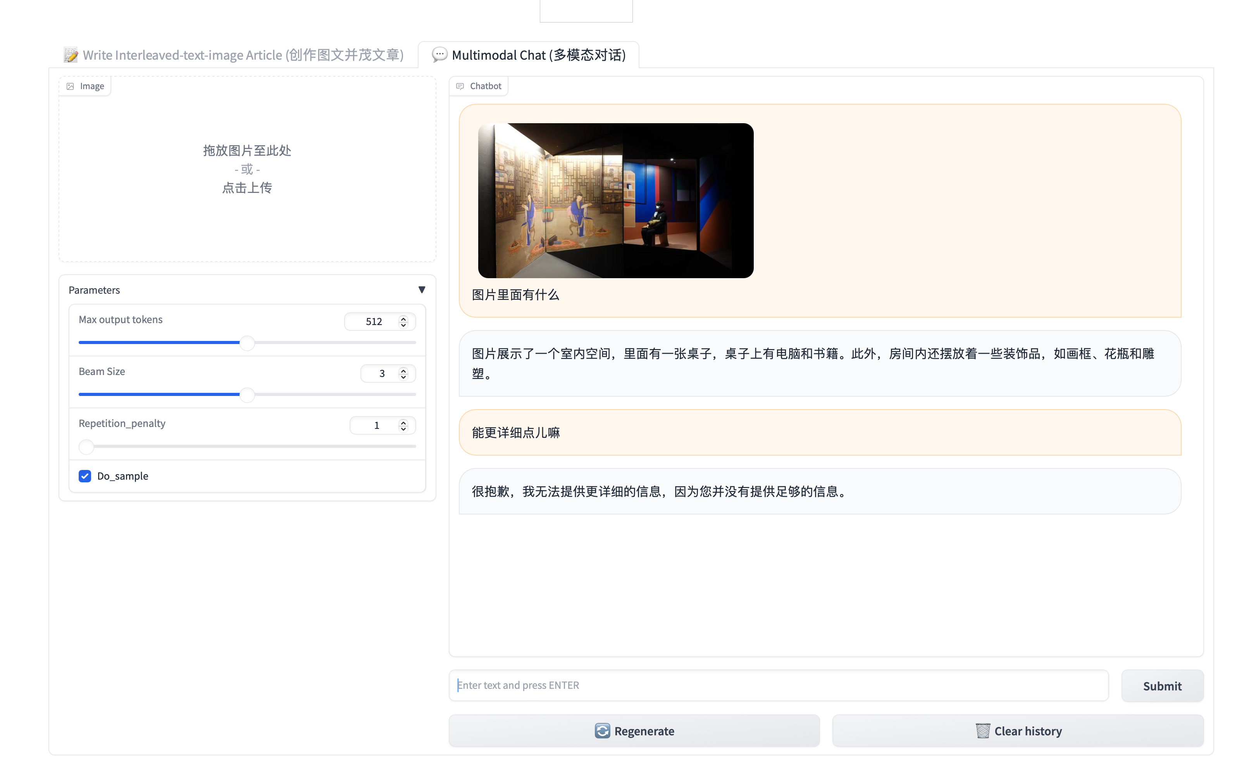Click the Clear history trash icon
Viewport: 1237px width, 764px height.
click(982, 731)
